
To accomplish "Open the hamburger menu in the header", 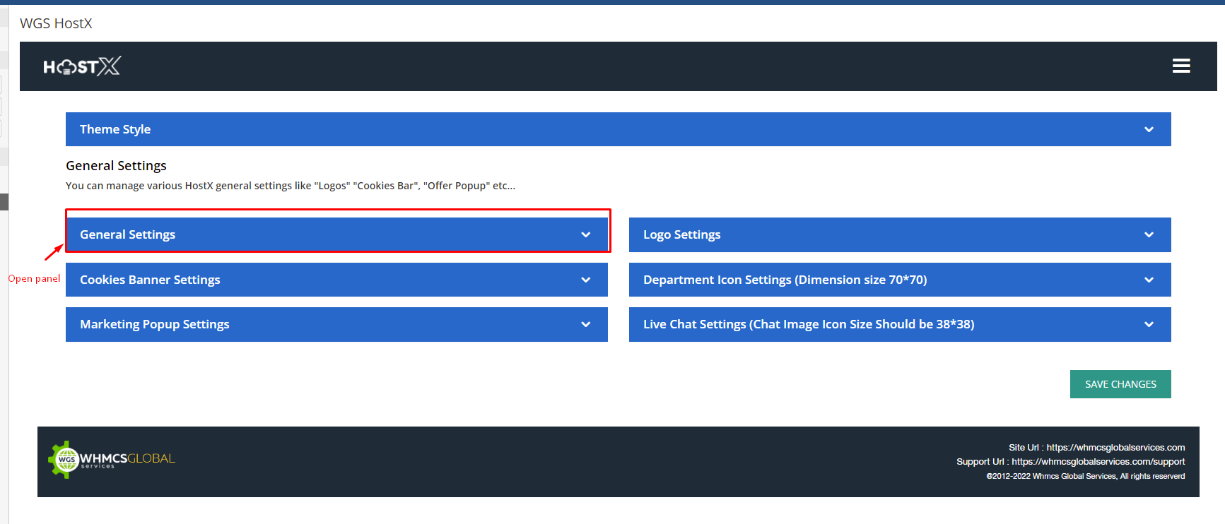I will click(x=1181, y=66).
